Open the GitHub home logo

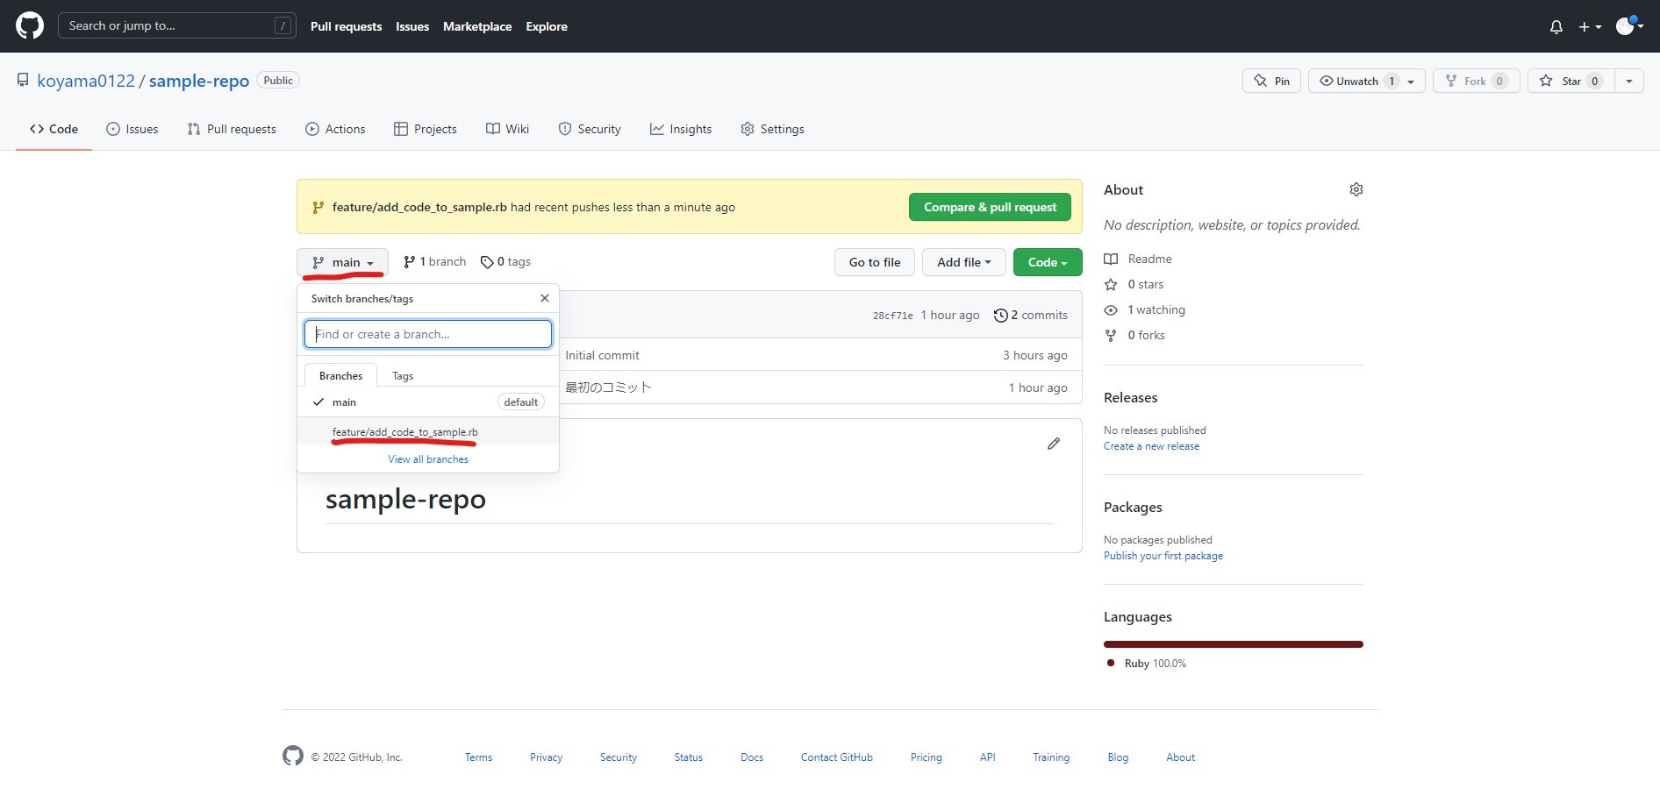pos(30,26)
